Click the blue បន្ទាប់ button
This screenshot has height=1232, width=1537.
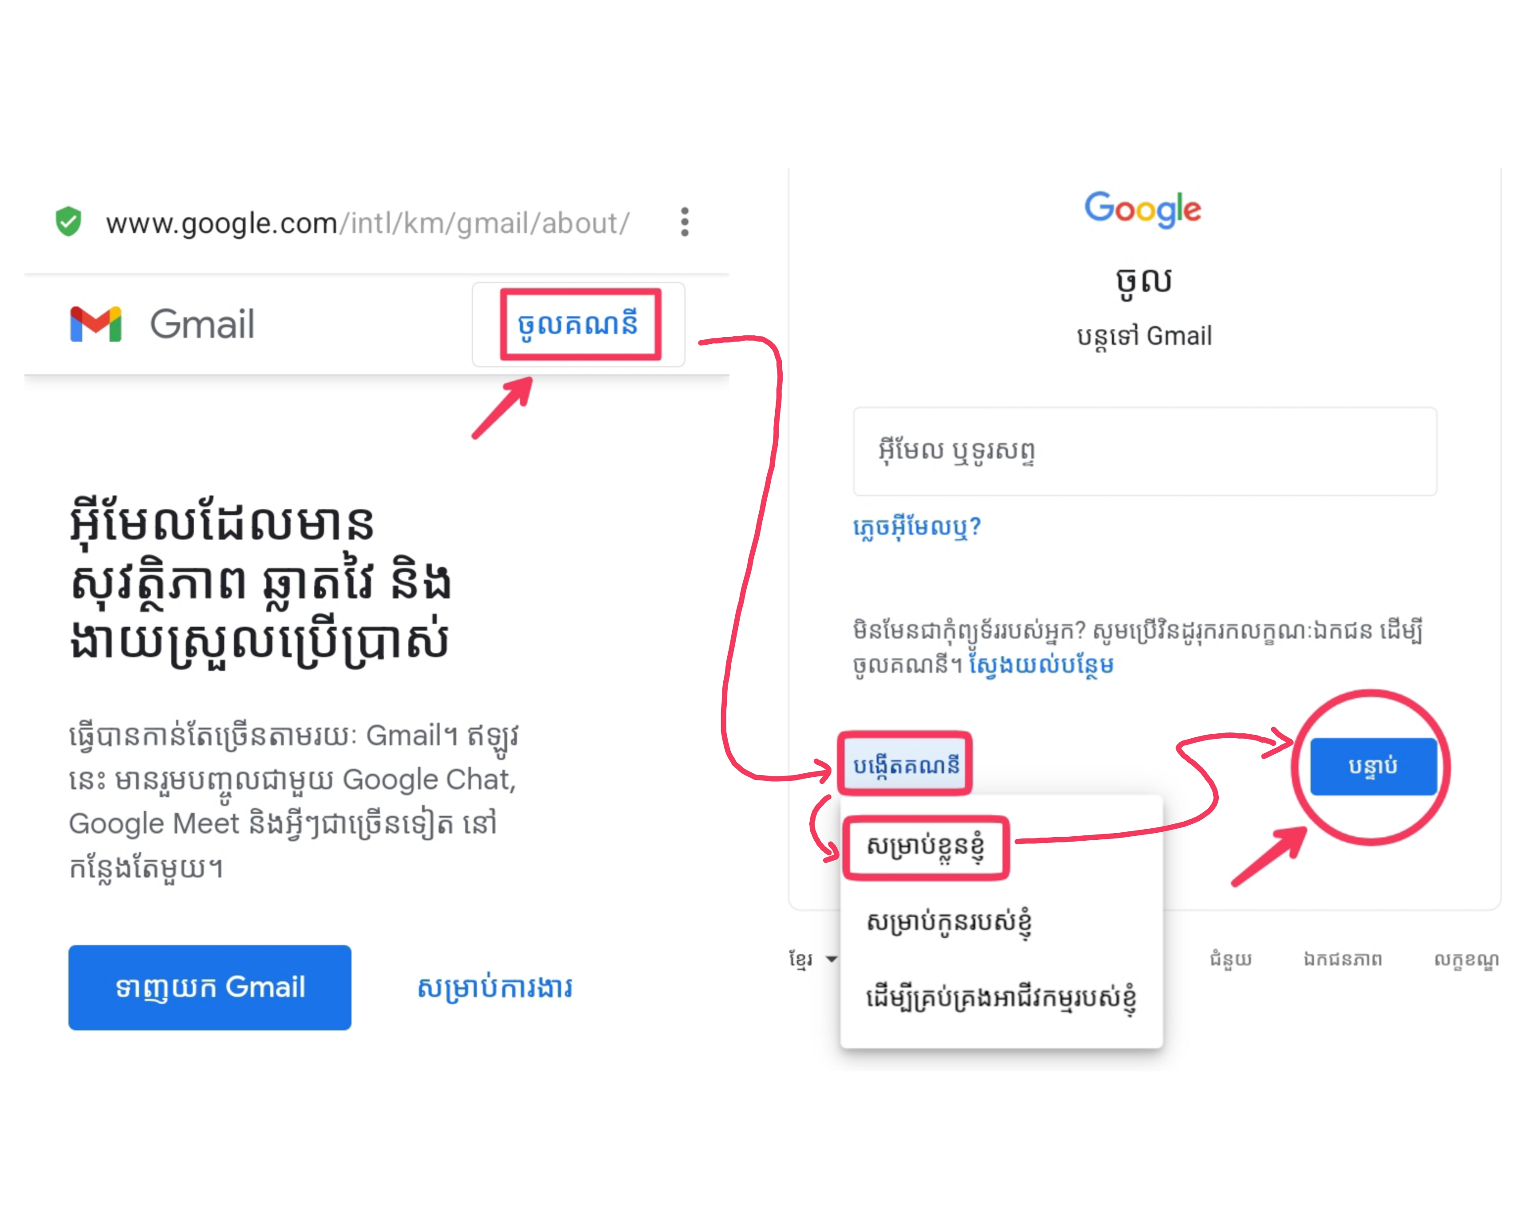1372,767
